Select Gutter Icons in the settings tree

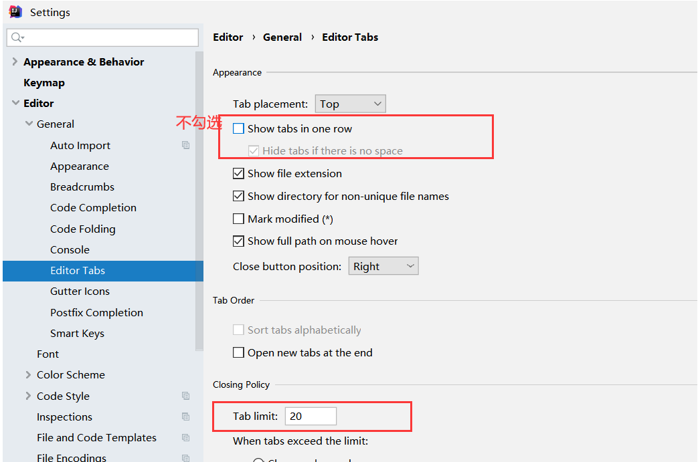[x=80, y=292]
